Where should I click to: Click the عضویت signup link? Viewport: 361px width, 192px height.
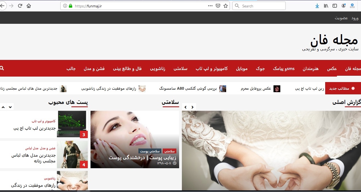click(341, 18)
